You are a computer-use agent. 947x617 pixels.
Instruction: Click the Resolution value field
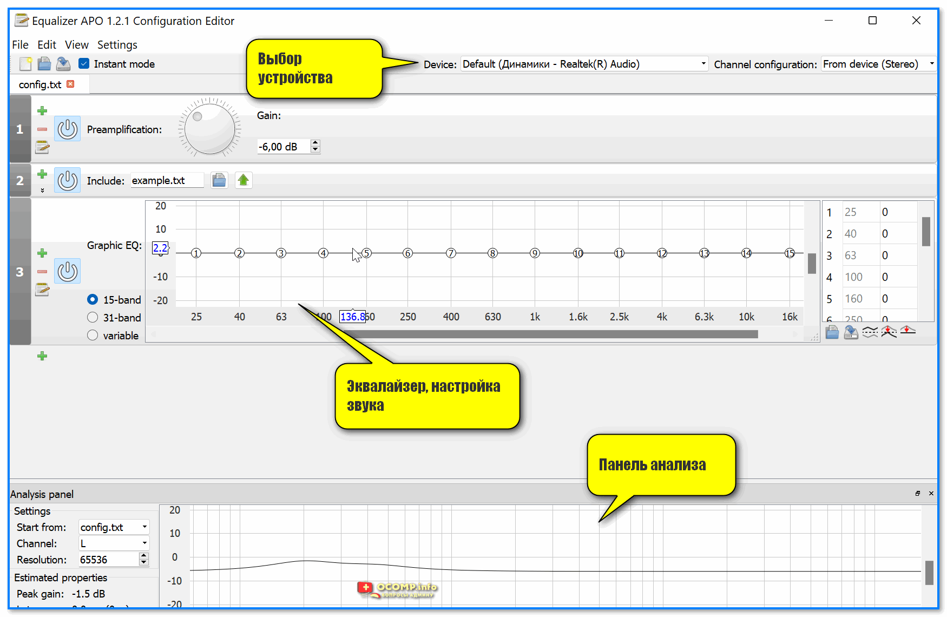(108, 560)
